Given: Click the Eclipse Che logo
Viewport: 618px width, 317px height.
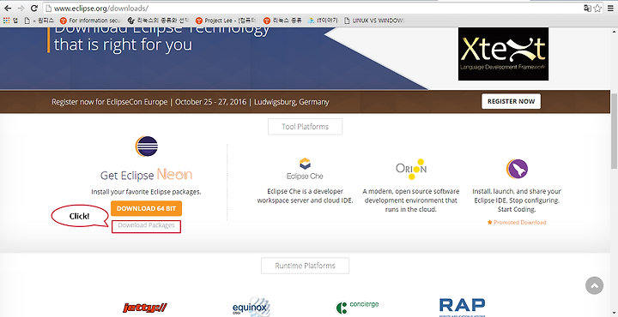Looking at the screenshot, I should point(305,168).
